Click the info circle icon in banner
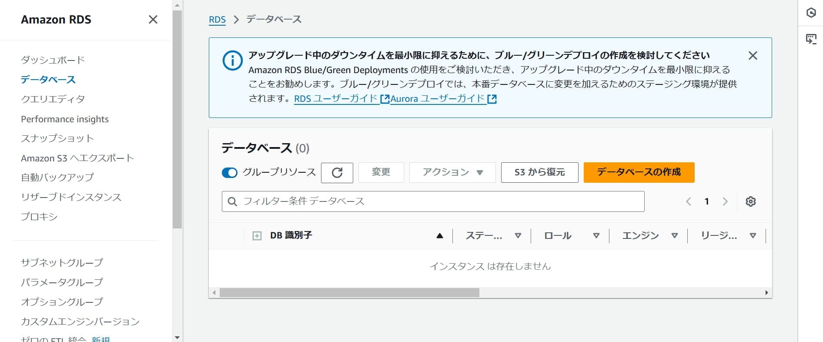 pyautogui.click(x=233, y=60)
